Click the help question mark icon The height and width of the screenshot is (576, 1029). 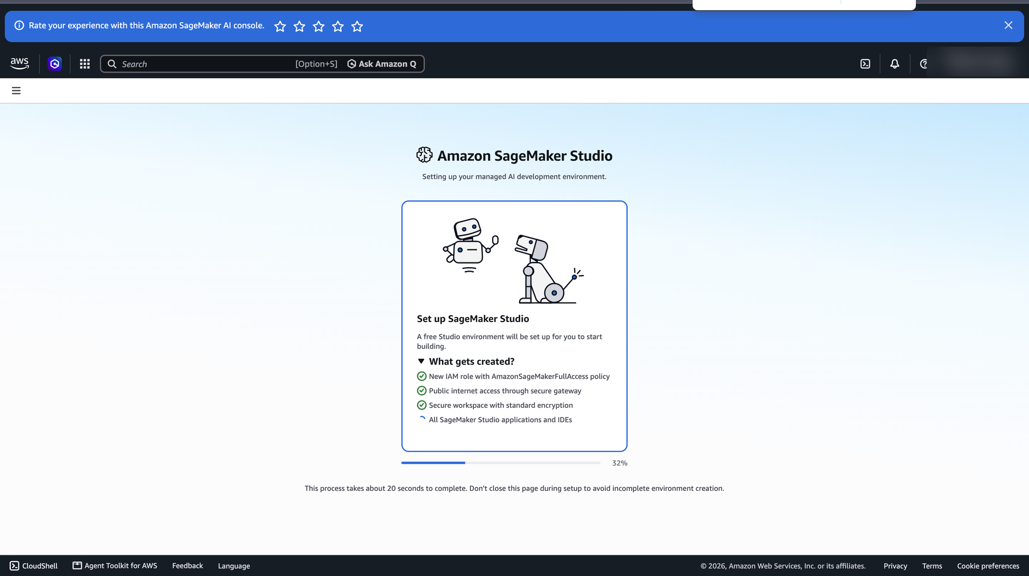tap(923, 63)
